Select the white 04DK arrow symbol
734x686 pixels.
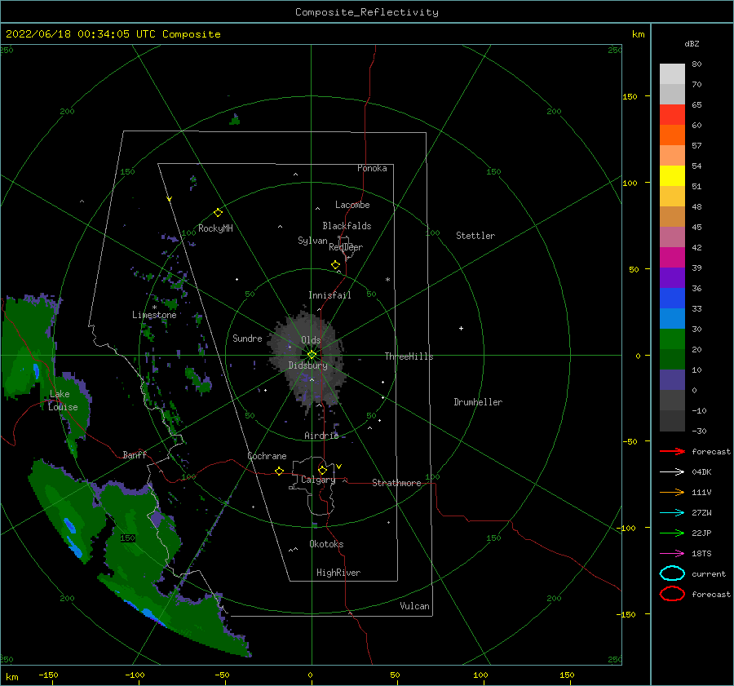pyautogui.click(x=672, y=471)
